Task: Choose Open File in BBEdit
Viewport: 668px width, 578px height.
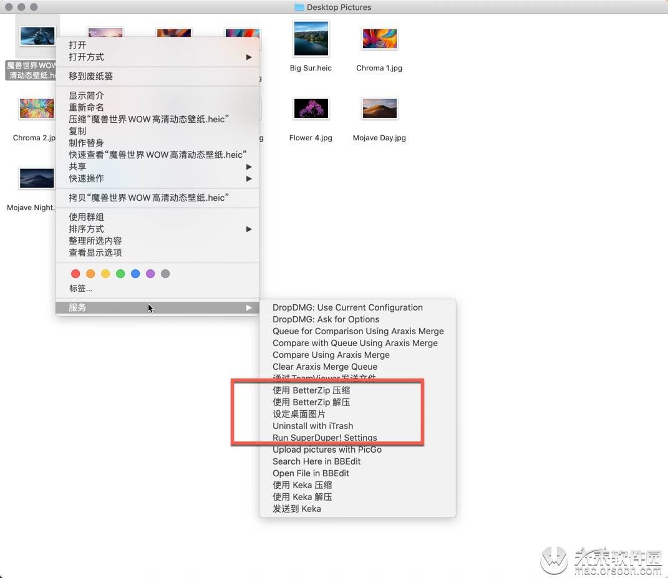Action: coord(357,473)
